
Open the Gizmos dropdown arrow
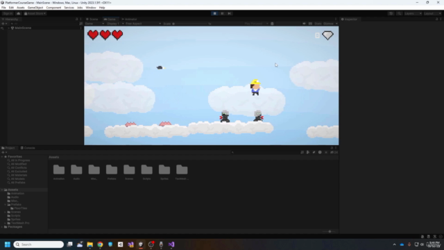336,24
